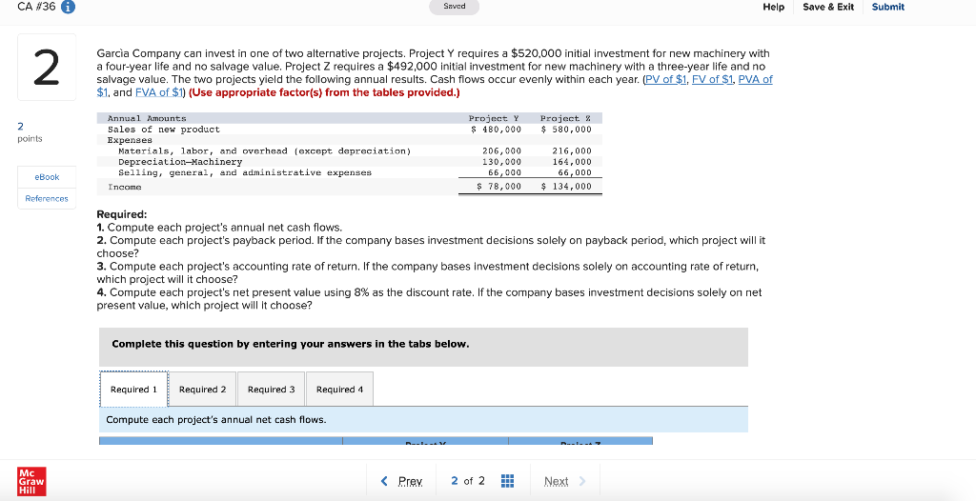Click Project Y sales value $480,000
This screenshot has height=501, width=976.
[x=496, y=130]
